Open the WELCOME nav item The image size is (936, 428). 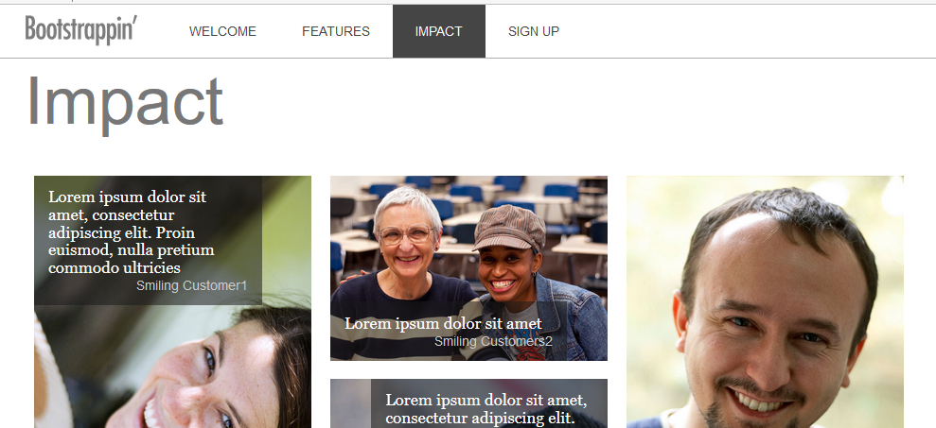tap(222, 31)
